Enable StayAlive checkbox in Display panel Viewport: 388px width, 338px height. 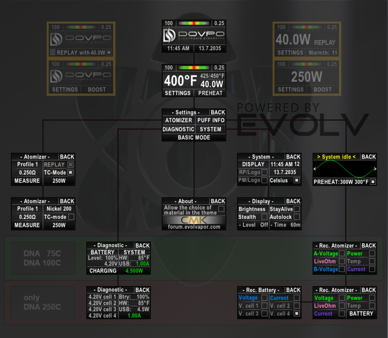click(297, 209)
